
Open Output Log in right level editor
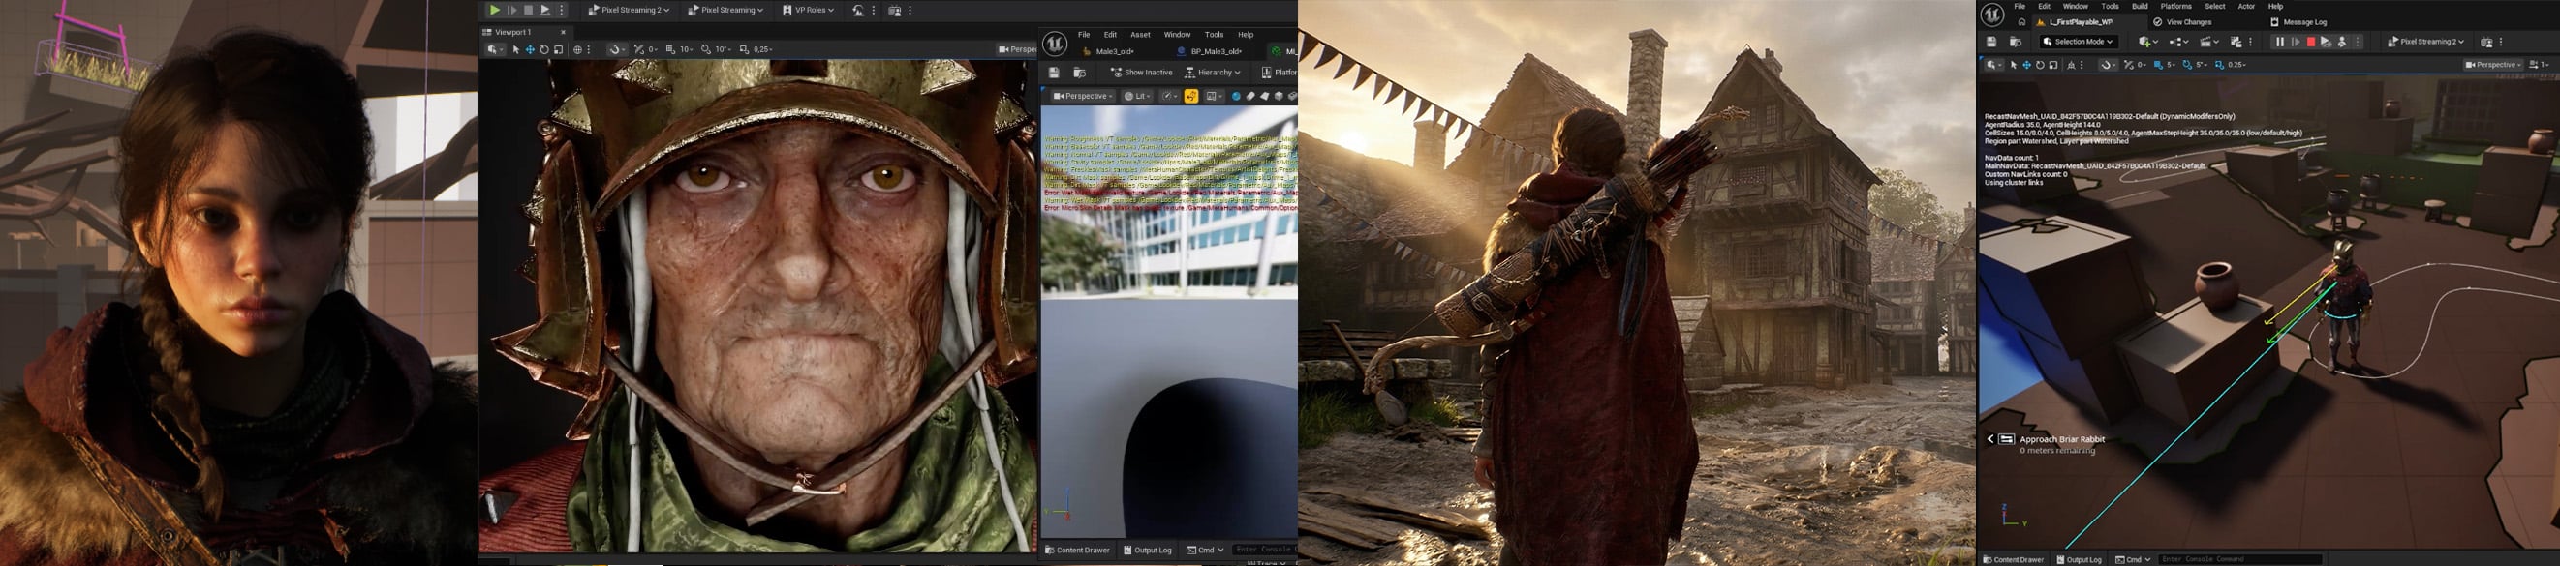(2078, 559)
